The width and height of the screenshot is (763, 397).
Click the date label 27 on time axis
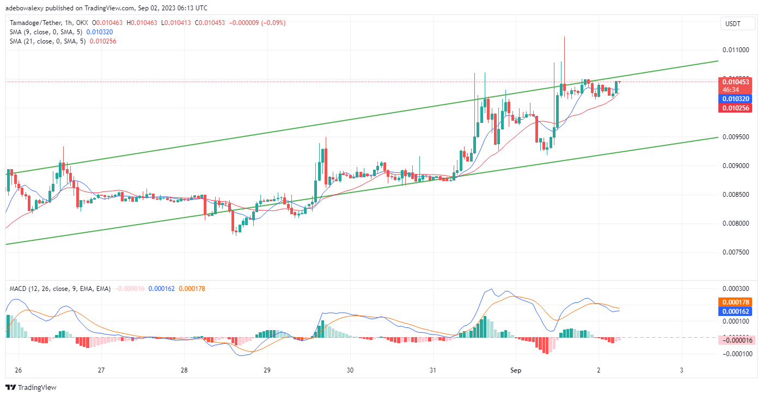click(101, 370)
